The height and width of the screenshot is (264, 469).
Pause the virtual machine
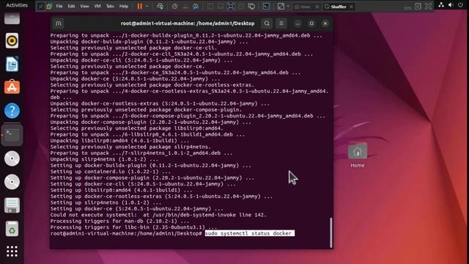pyautogui.click(x=140, y=6)
